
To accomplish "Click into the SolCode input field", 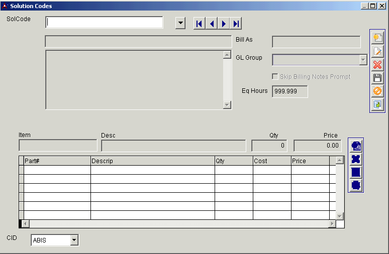I will click(x=104, y=23).
